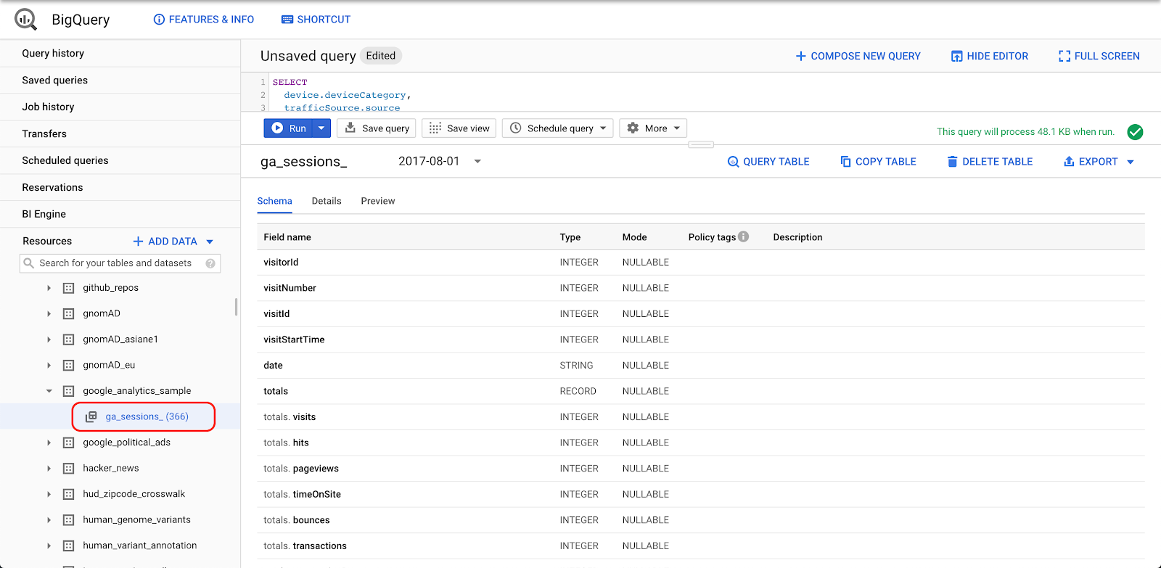Click the RECORD type for totals
The height and width of the screenshot is (568, 1161).
click(578, 391)
